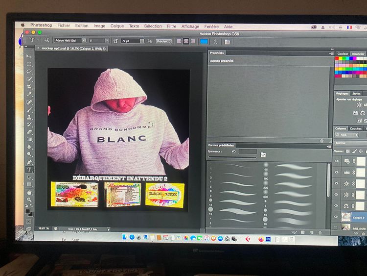Image resolution: width=367 pixels, height=276 pixels.
Task: Select the Hand tool
Action: pos(29,193)
